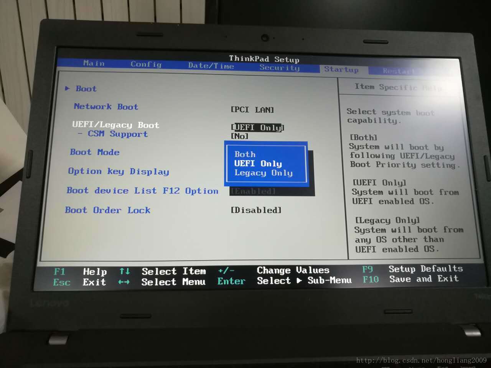
Task: Choose UEFI Only in the popup list
Action: (258, 164)
